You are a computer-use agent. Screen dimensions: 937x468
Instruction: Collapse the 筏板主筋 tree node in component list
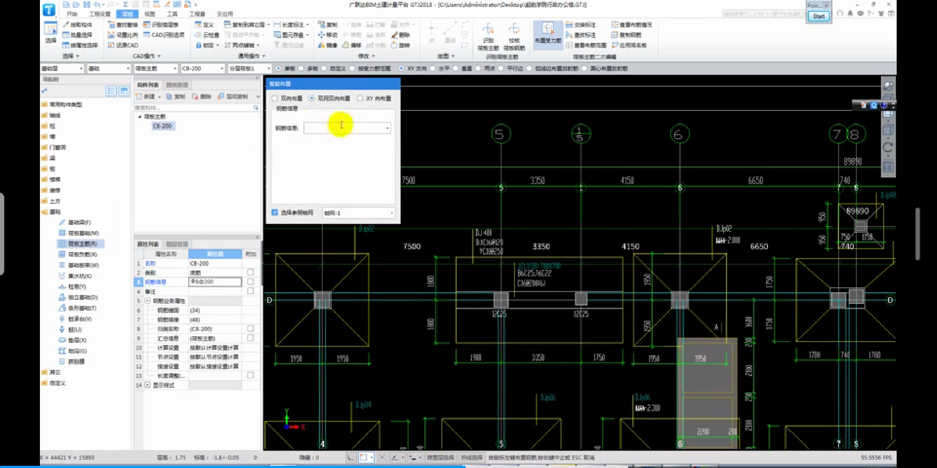pos(140,117)
